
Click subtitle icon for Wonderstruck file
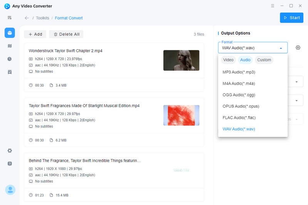pos(31,72)
